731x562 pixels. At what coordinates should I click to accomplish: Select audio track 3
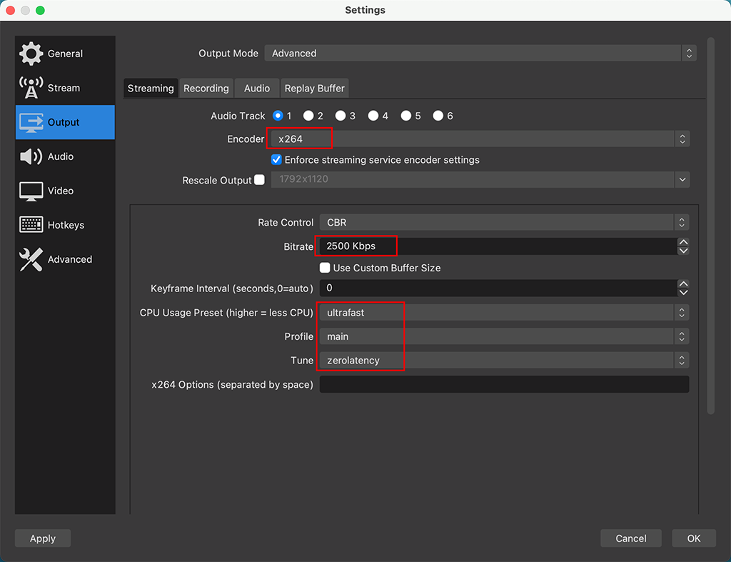point(341,116)
